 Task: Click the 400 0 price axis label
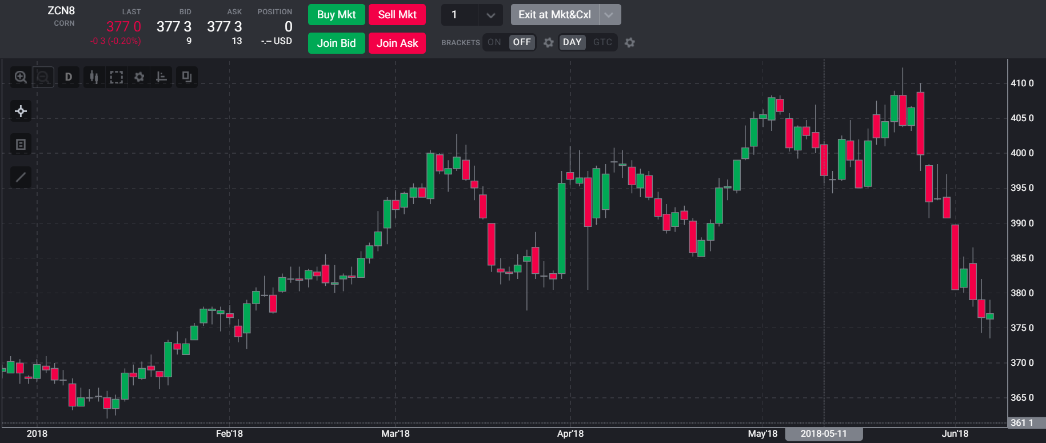pyautogui.click(x=1022, y=153)
